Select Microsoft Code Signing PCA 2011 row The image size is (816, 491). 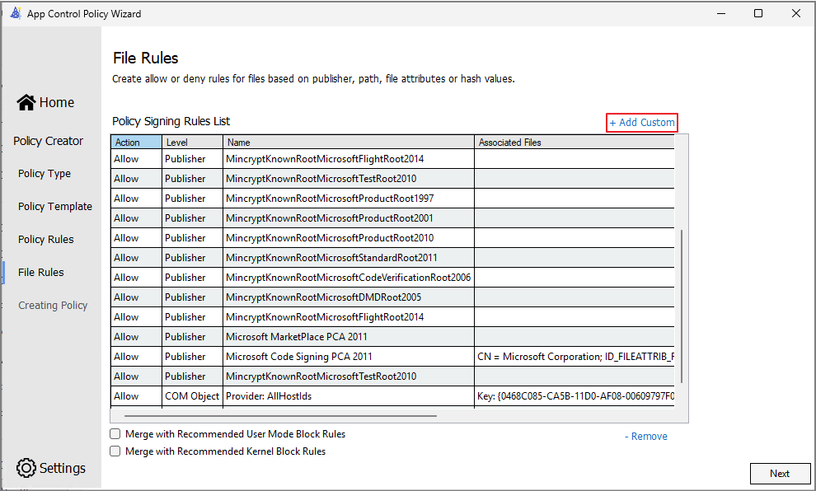pyautogui.click(x=392, y=356)
